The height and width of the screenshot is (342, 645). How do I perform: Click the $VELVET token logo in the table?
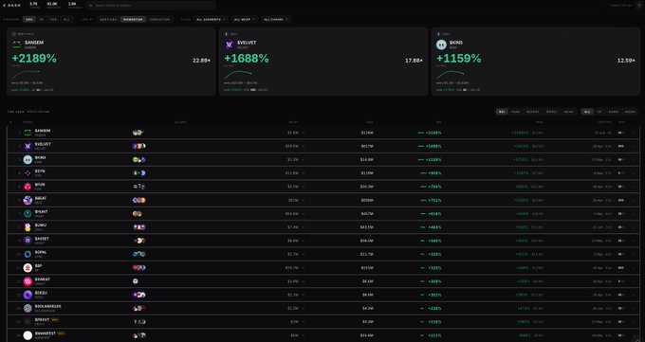[x=28, y=146]
